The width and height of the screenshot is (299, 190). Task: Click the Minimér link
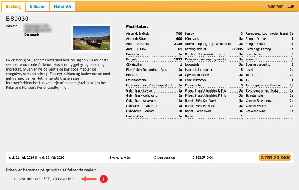275,6
